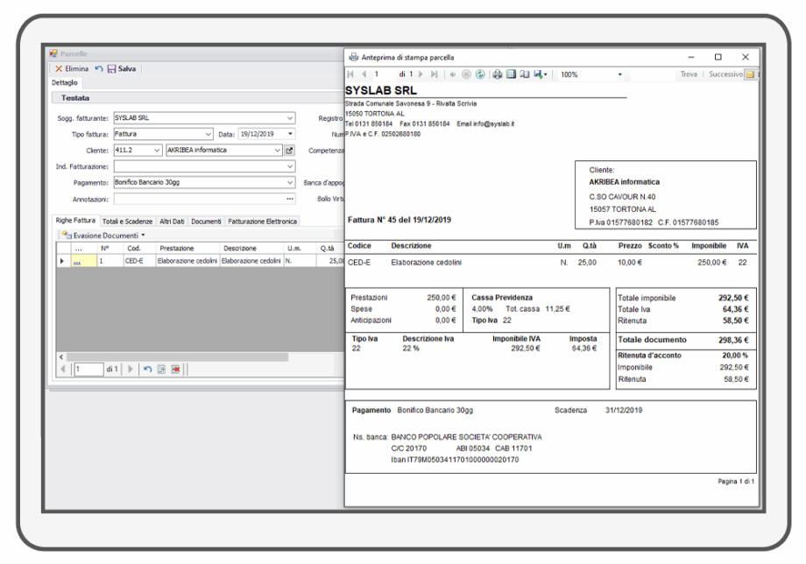Close the Anteprima di stampa parcella window
The width and height of the screenshot is (806, 564).
746,57
